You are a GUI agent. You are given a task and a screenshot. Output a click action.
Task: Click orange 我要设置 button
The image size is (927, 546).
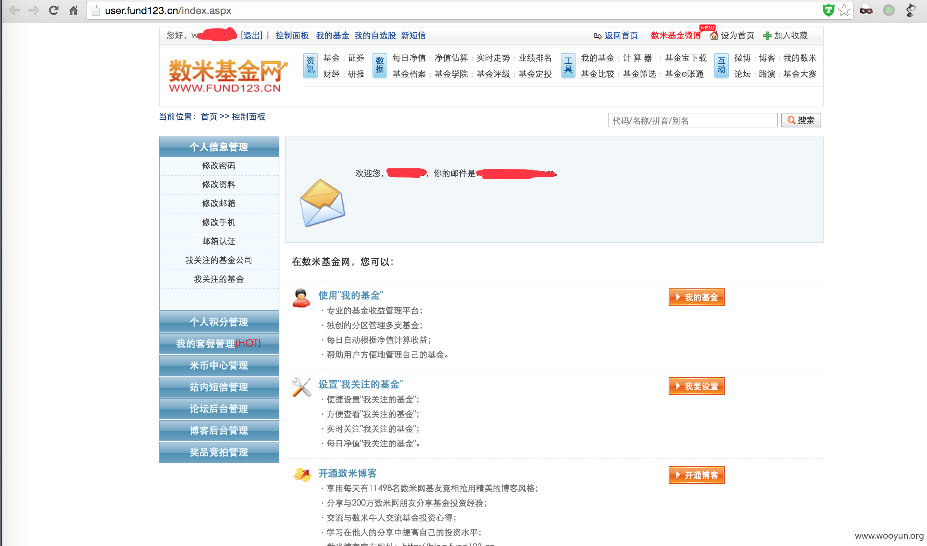point(696,386)
